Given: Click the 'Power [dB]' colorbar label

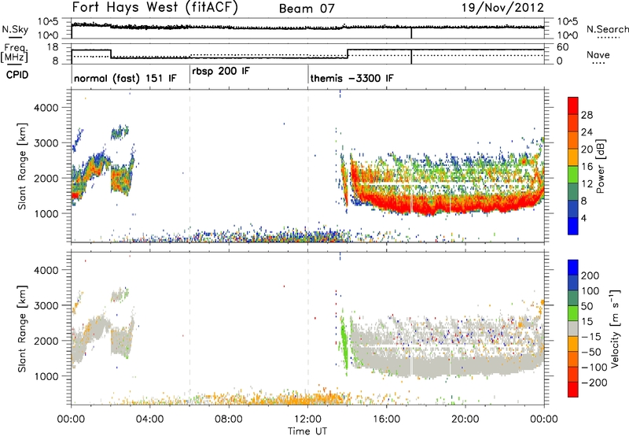Looking at the screenshot, I should click(600, 166).
